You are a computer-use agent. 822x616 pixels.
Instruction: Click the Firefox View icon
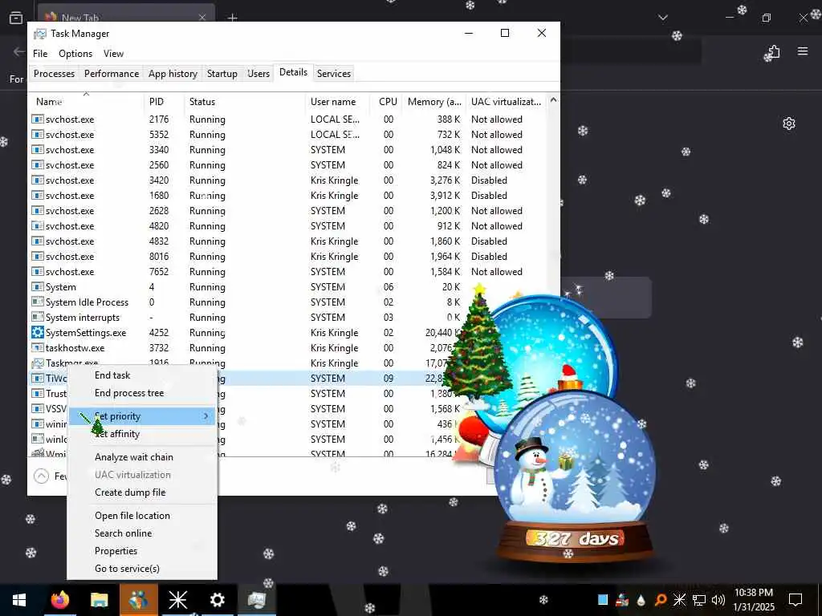click(16, 18)
